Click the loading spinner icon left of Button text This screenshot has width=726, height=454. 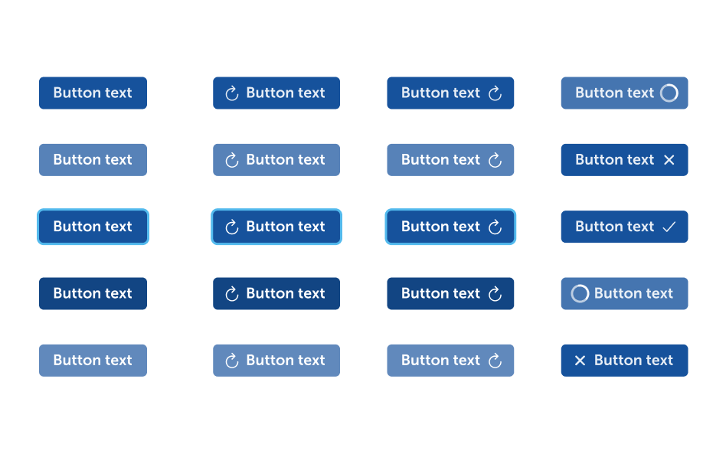pos(580,293)
